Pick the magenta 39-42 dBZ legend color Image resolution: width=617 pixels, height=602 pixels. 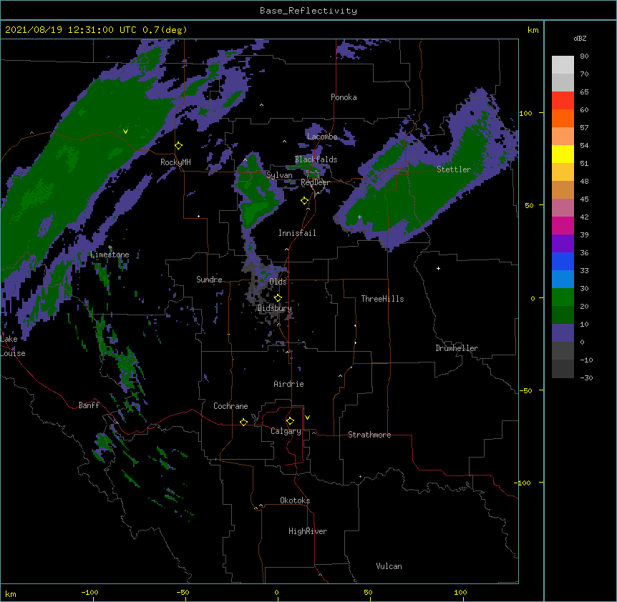[563, 225]
